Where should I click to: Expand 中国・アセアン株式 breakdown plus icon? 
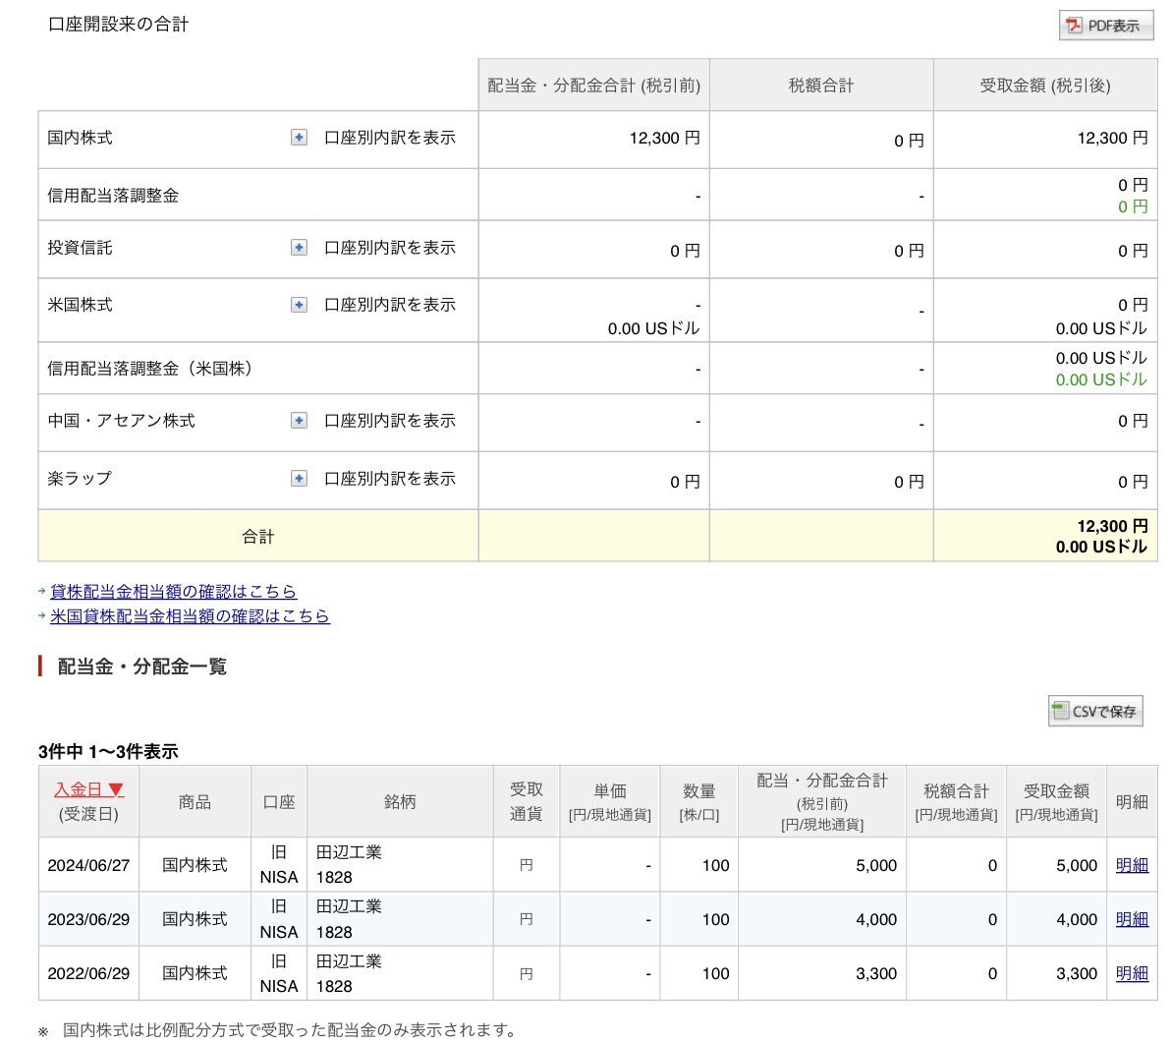coord(299,421)
